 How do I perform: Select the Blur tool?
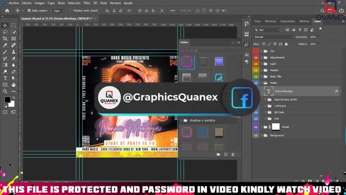(14, 65)
